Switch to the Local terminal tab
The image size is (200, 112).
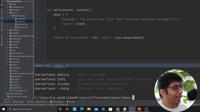coord(47,66)
